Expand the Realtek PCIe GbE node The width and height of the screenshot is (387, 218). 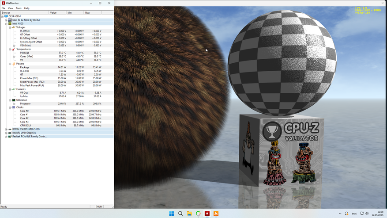(6, 137)
